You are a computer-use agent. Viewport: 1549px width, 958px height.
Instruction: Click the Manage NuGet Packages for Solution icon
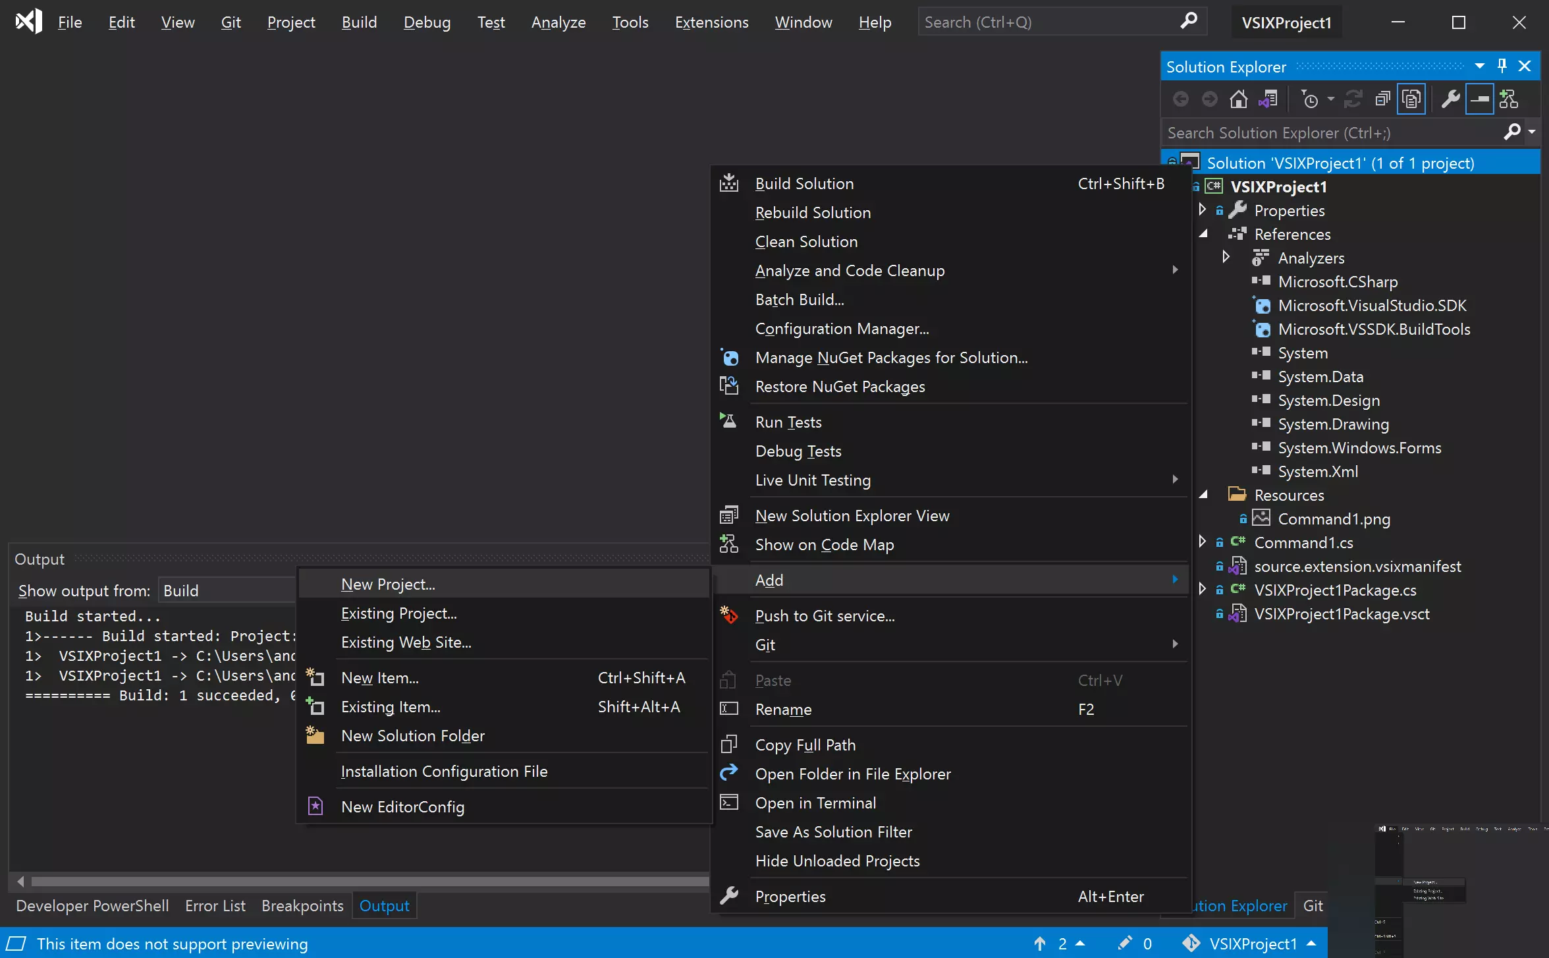(729, 356)
